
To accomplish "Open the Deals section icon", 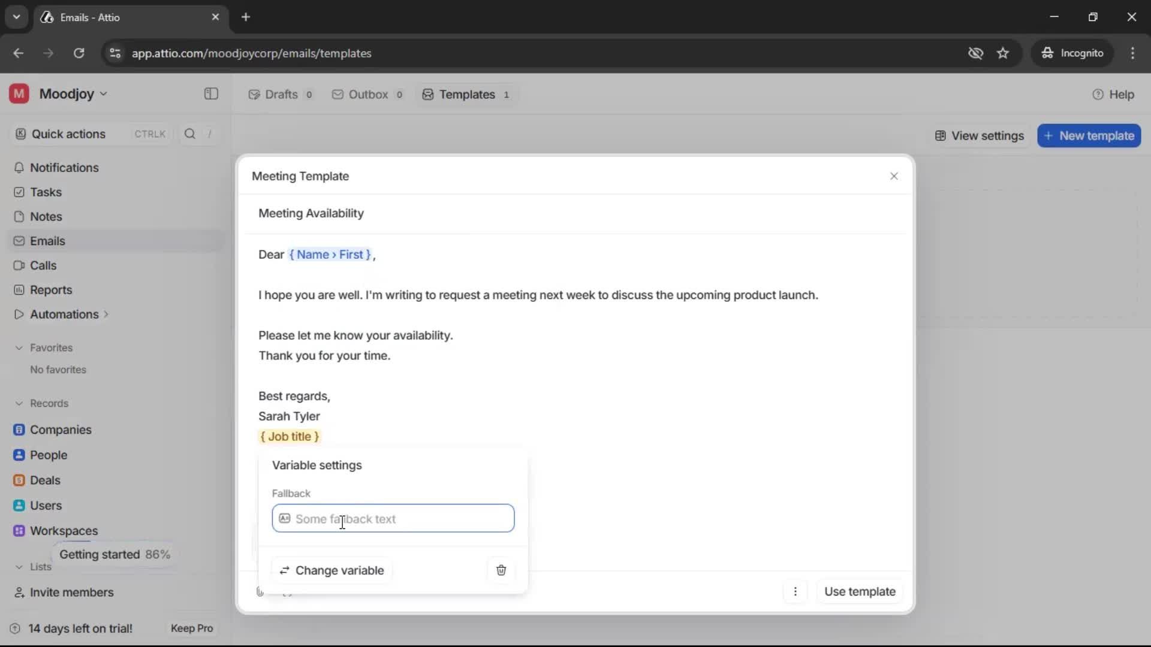I will click(19, 480).
